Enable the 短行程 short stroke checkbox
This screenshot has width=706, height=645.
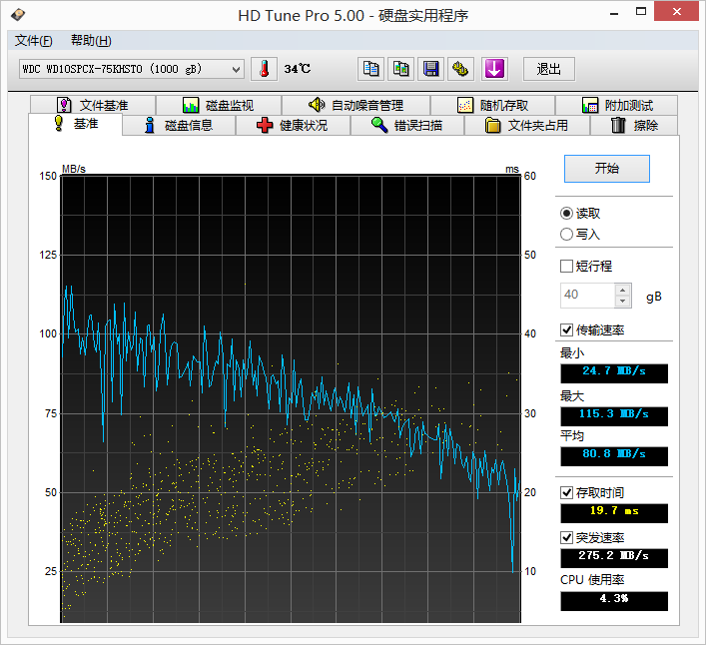coord(567,267)
